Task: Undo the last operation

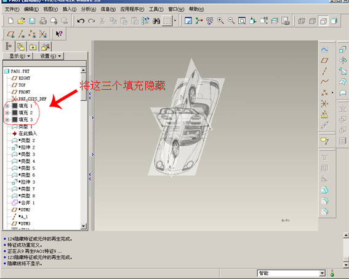Action: pyautogui.click(x=81, y=21)
